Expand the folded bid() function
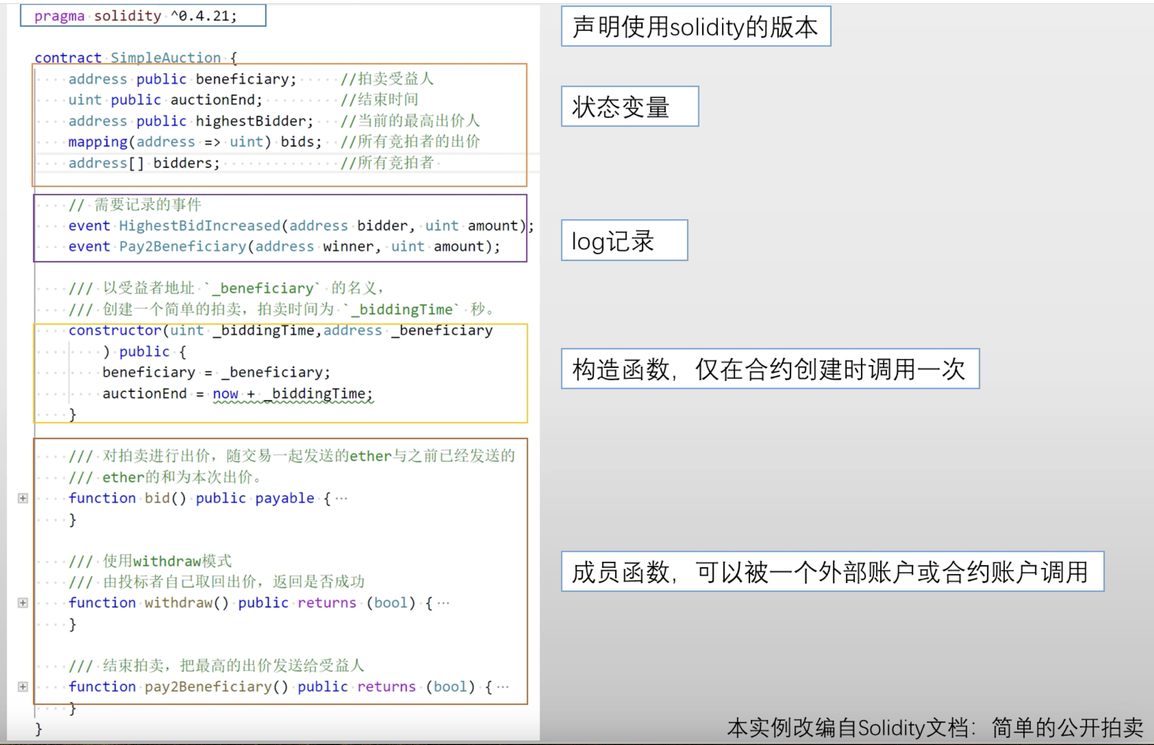Viewport: 1154px width, 745px height. (x=23, y=498)
